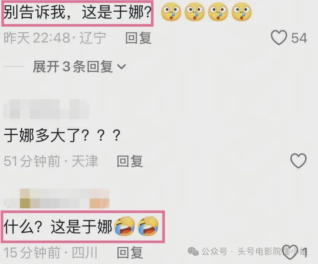
Task: Reply to the 天津 comment posted 51分钟前
Action: tap(130, 161)
